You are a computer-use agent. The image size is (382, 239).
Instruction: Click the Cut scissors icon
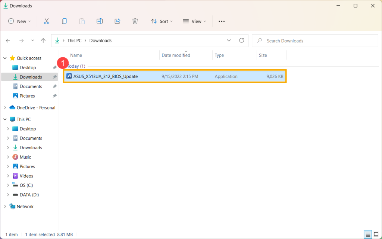pos(47,21)
